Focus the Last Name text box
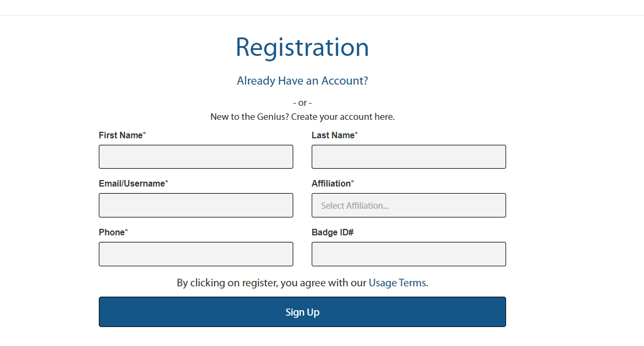The image size is (644, 346). tap(409, 157)
